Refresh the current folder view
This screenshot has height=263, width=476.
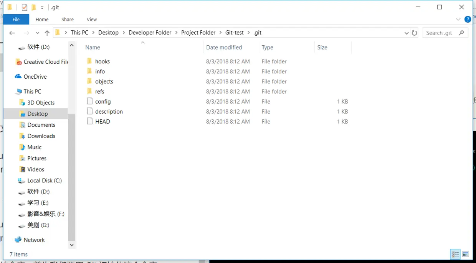pos(414,33)
